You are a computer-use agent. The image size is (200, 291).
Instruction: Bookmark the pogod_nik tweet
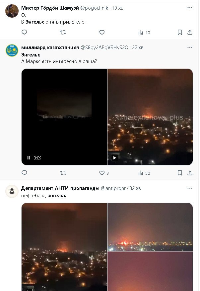(x=180, y=33)
